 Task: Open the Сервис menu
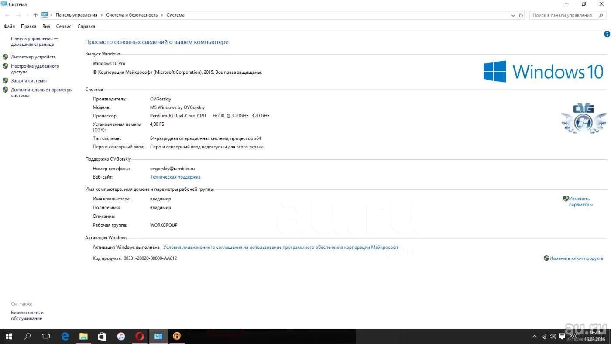point(64,26)
